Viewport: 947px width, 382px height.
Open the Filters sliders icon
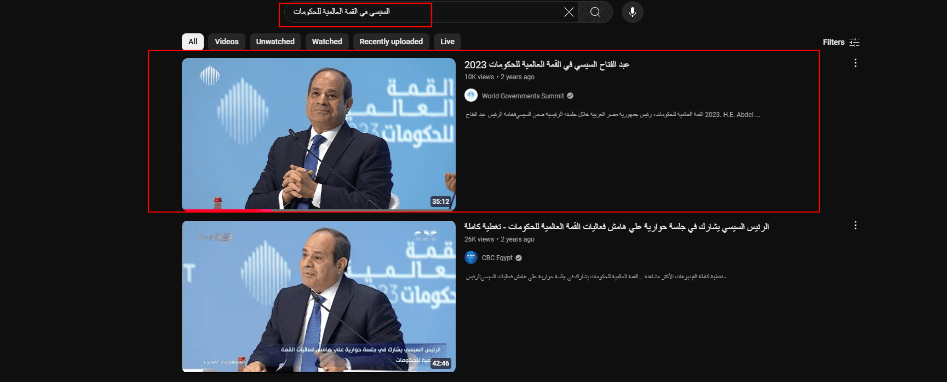[x=854, y=42]
